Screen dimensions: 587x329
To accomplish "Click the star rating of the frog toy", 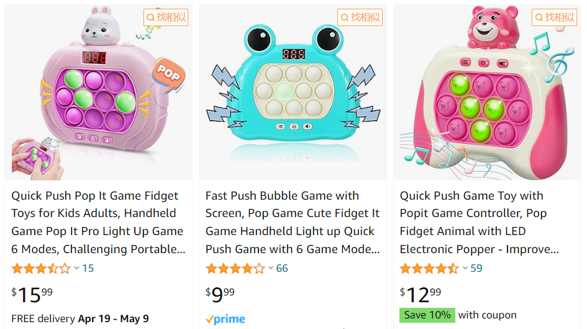I will pyautogui.click(x=235, y=268).
